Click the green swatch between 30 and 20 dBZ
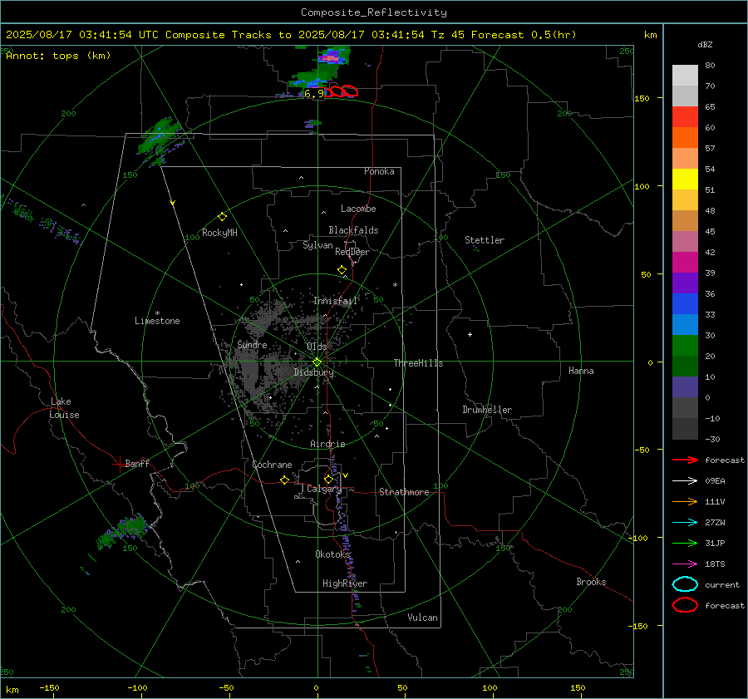Viewport: 748px width, 699px height. [x=685, y=346]
